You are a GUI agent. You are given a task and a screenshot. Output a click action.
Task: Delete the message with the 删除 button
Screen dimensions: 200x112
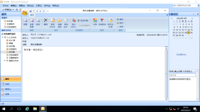pyautogui.click(x=46, y=22)
